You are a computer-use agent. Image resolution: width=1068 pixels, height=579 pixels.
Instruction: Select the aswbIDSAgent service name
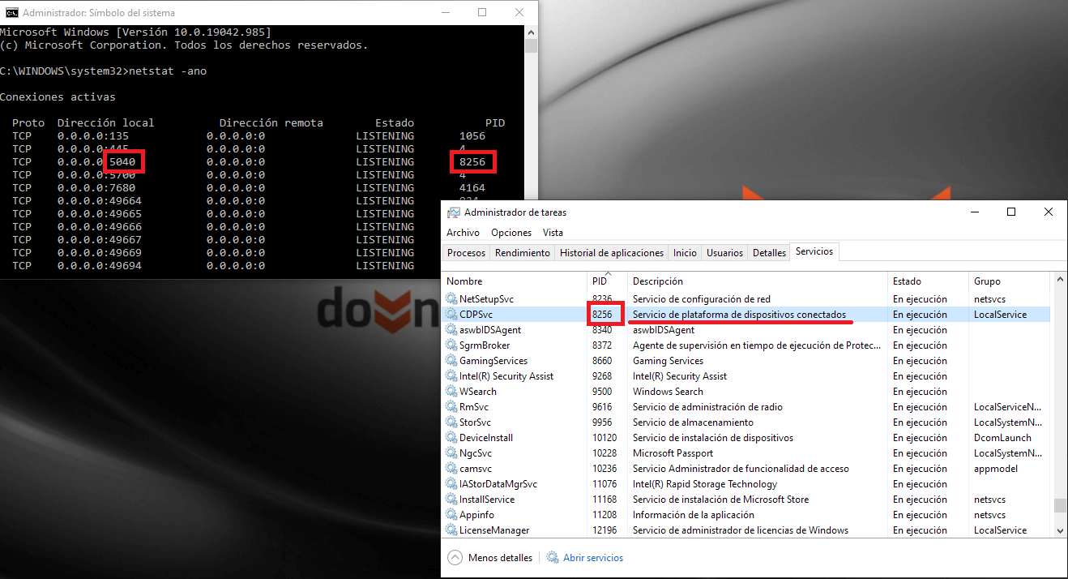[x=490, y=330]
